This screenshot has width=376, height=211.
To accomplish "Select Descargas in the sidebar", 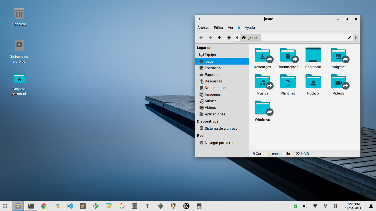I will click(x=222, y=81).
